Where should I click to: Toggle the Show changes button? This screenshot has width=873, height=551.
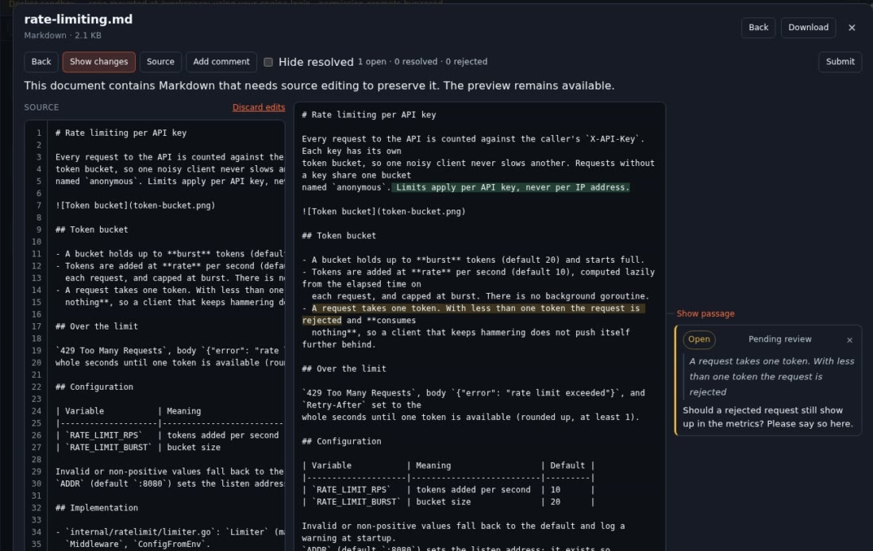98,62
